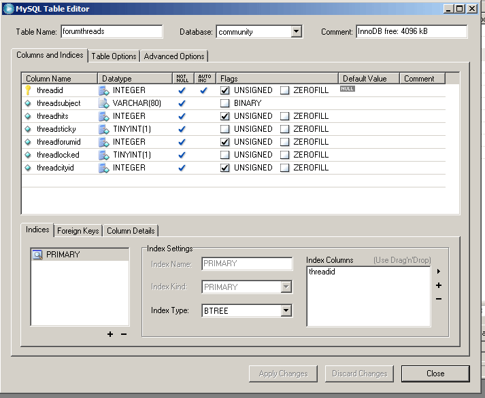The height and width of the screenshot is (398, 485).
Task: Click the datatype icon in threadforumid row
Action: pos(104,142)
